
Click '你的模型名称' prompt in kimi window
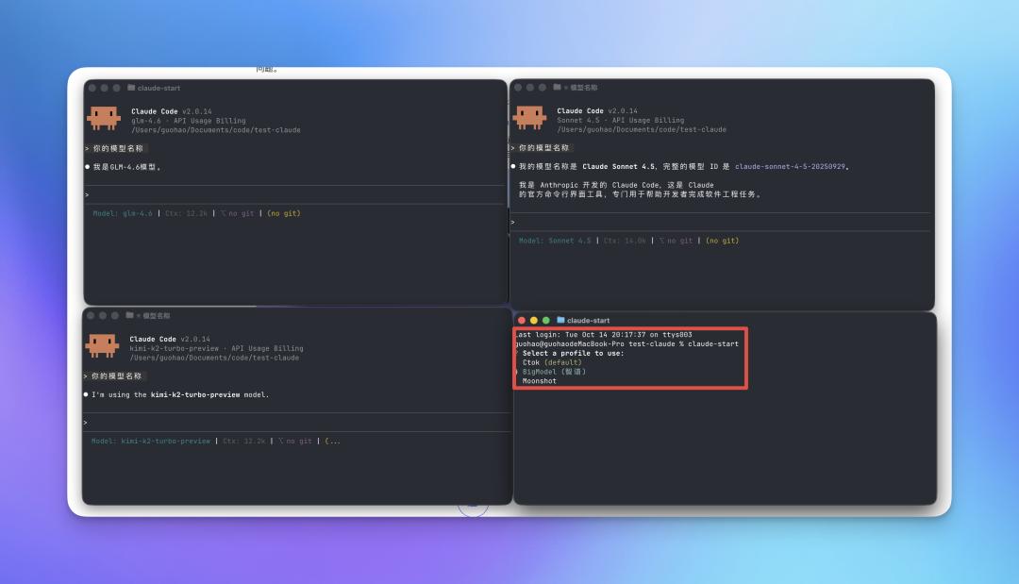[116, 375]
